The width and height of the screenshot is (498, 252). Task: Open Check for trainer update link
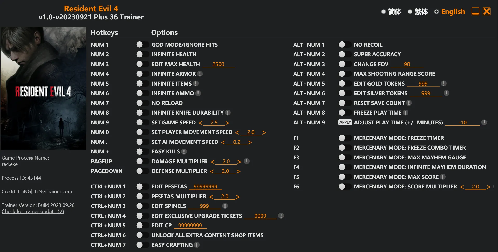pos(33,211)
